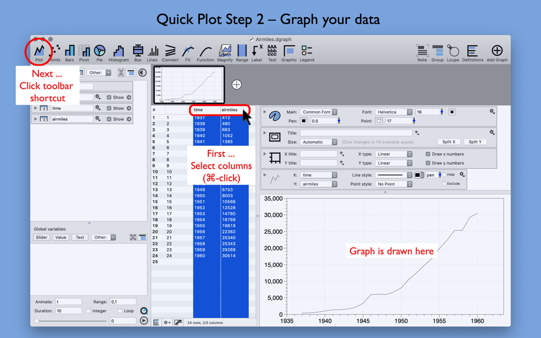Viewport: 541px width, 338px height.
Task: Enable the Exclude checkbox in the line style row
Action: tap(444, 183)
